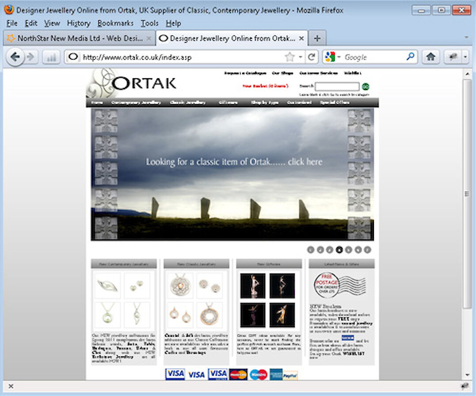
Task: Go to the Home page via house icon
Action: pyautogui.click(x=430, y=57)
